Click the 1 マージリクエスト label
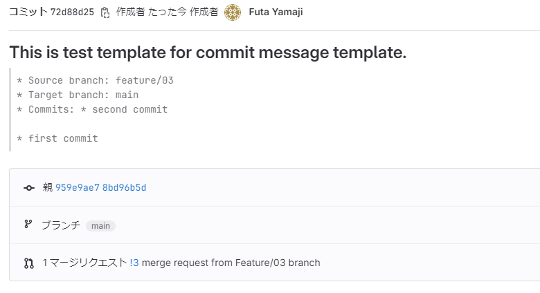Screen dimensions: 540x293 click(x=84, y=263)
